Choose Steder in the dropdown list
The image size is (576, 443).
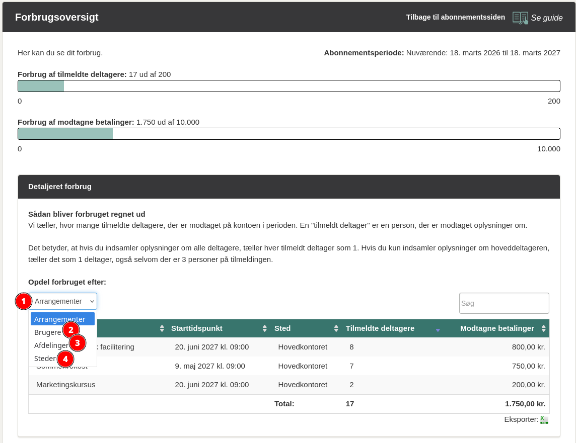coord(45,359)
